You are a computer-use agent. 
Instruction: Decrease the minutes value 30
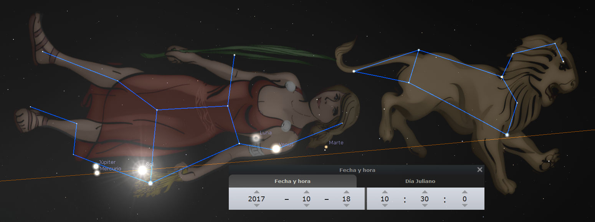[x=425, y=206]
